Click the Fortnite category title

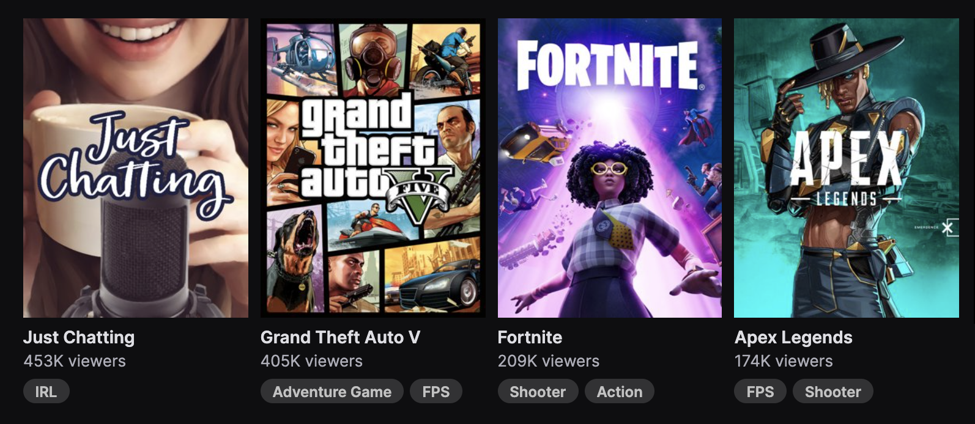point(530,337)
